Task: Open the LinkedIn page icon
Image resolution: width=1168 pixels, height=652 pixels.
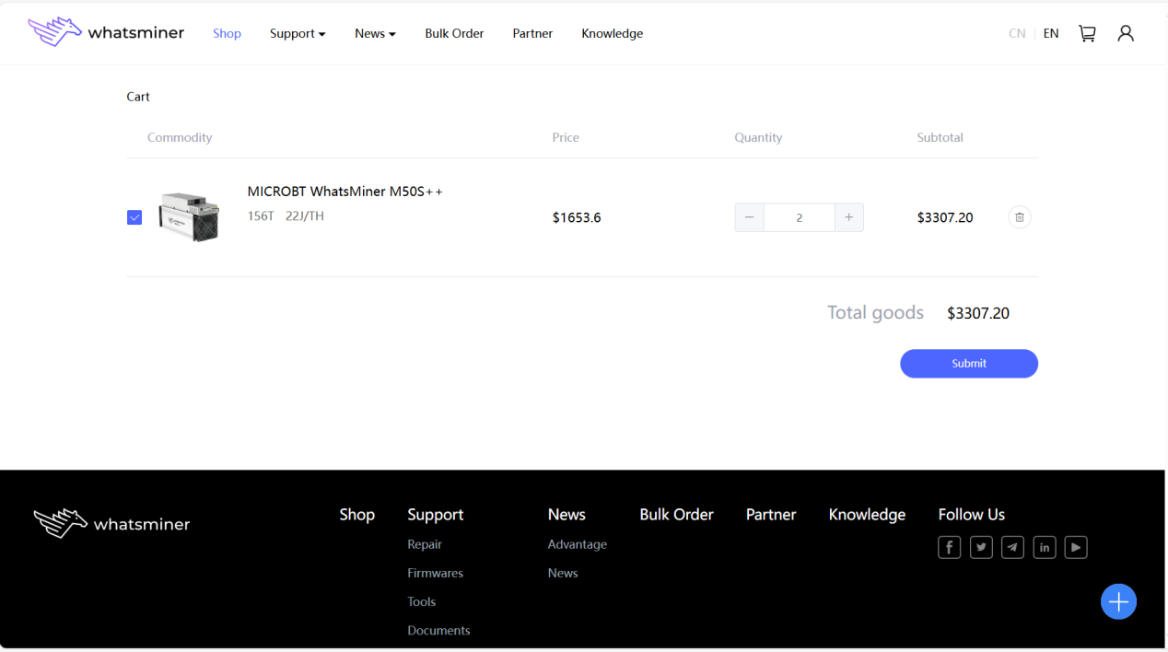Action: [1045, 548]
